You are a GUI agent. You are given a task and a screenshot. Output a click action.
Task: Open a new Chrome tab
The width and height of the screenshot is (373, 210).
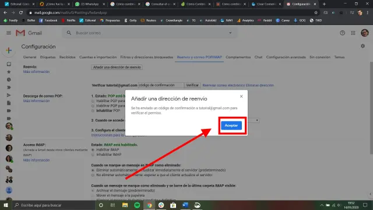pos(324,4)
